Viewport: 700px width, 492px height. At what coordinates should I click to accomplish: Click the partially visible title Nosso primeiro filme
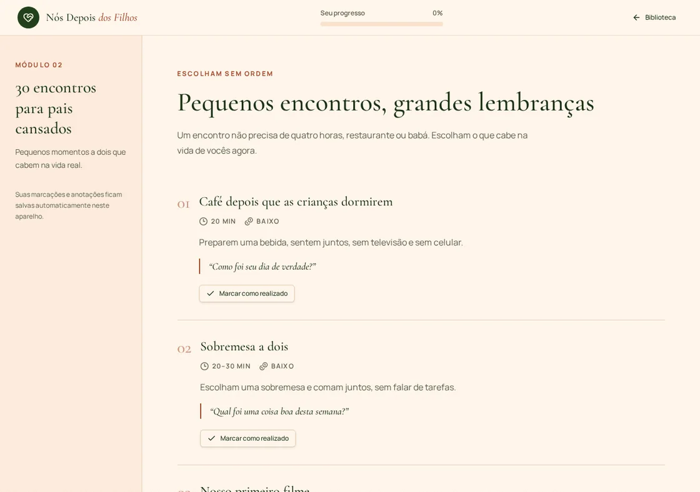255,488
